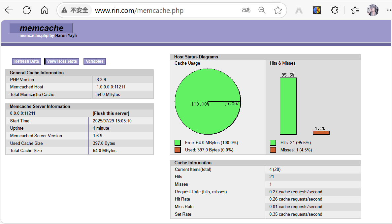Add this page to favorites

click(x=278, y=10)
